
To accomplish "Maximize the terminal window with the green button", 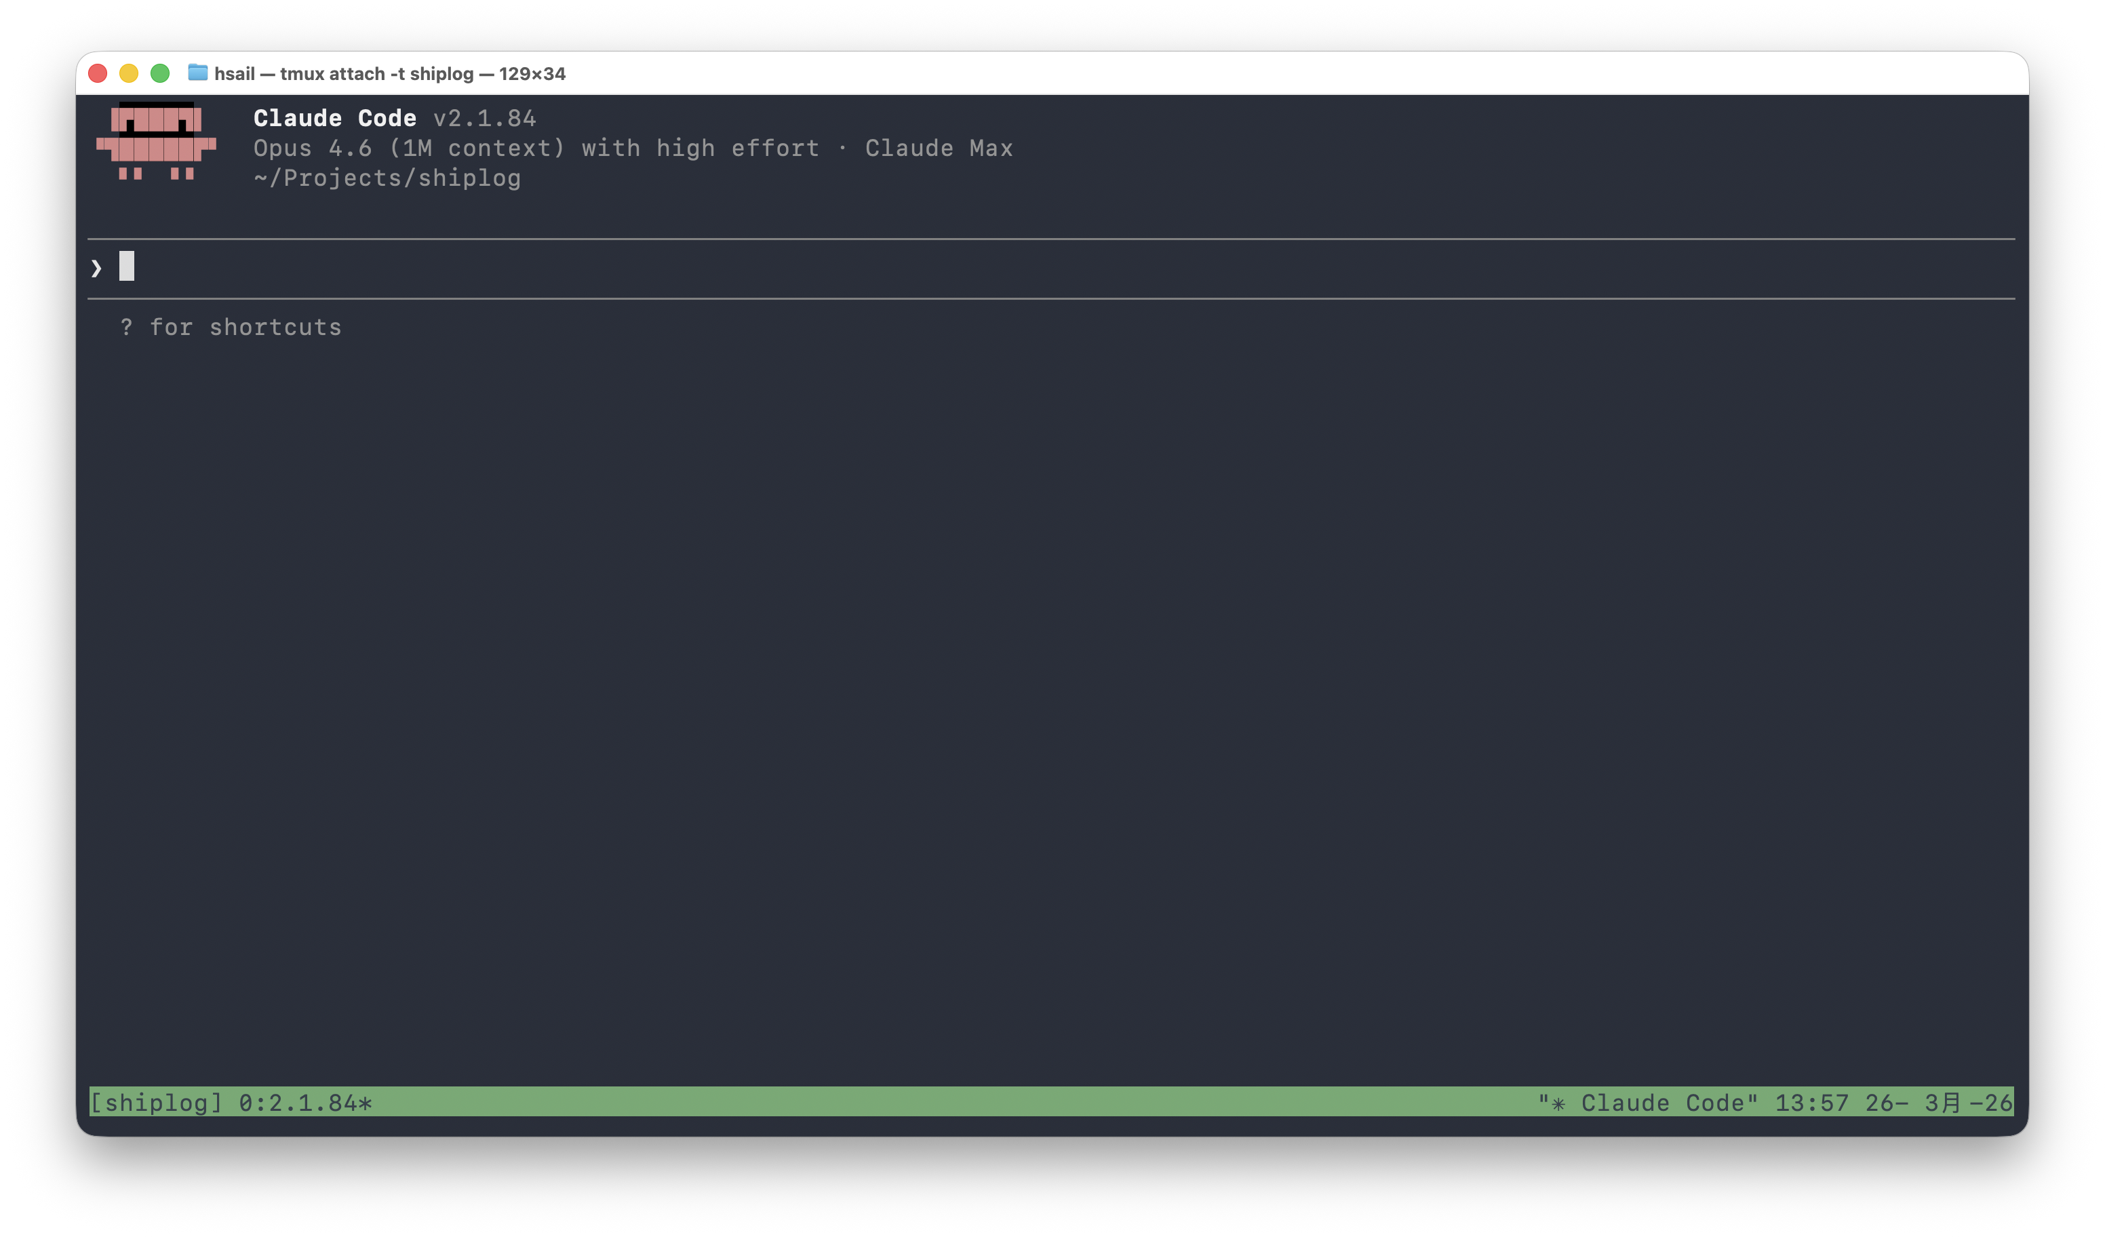I will click(160, 73).
